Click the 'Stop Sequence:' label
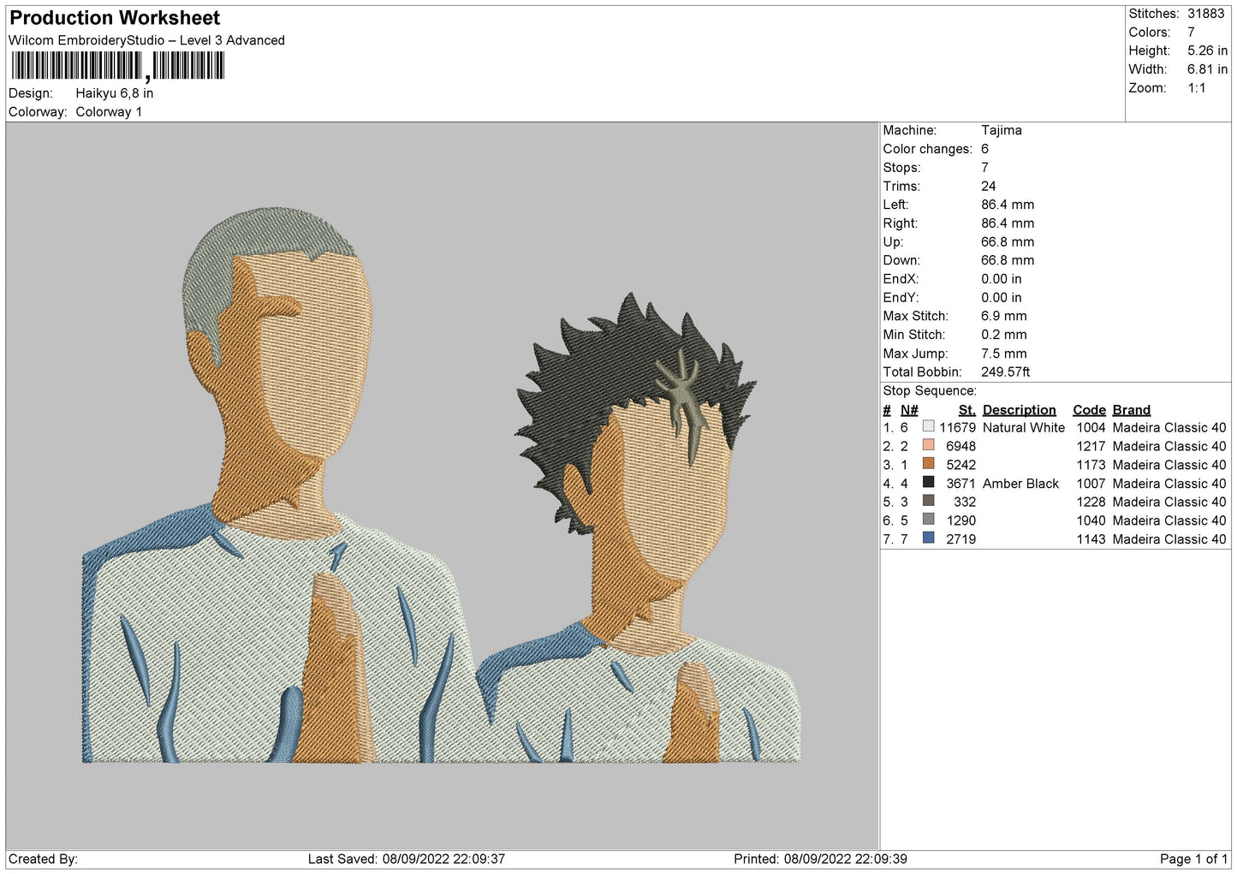 tap(930, 391)
